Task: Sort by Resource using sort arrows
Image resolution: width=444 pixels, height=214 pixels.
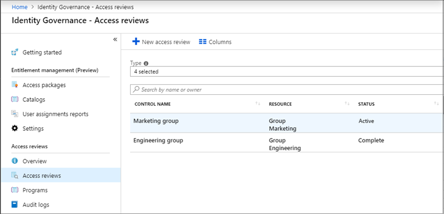Action: [x=347, y=104]
